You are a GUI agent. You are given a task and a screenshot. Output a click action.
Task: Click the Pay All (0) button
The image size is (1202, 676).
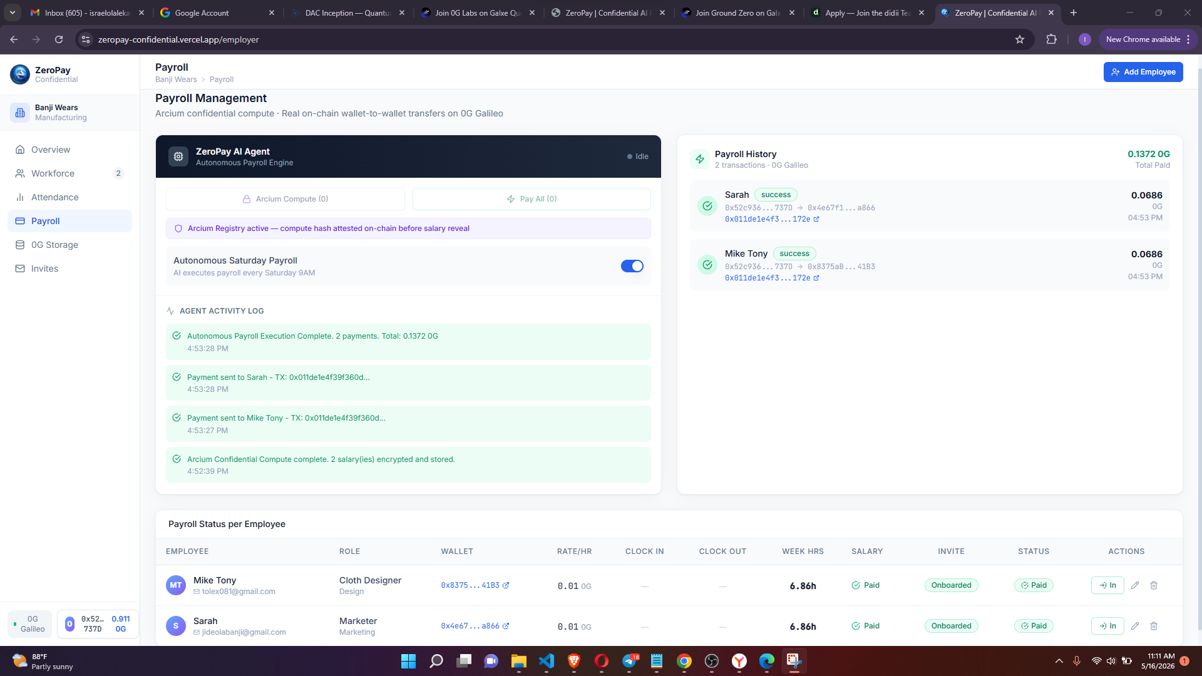pos(532,199)
